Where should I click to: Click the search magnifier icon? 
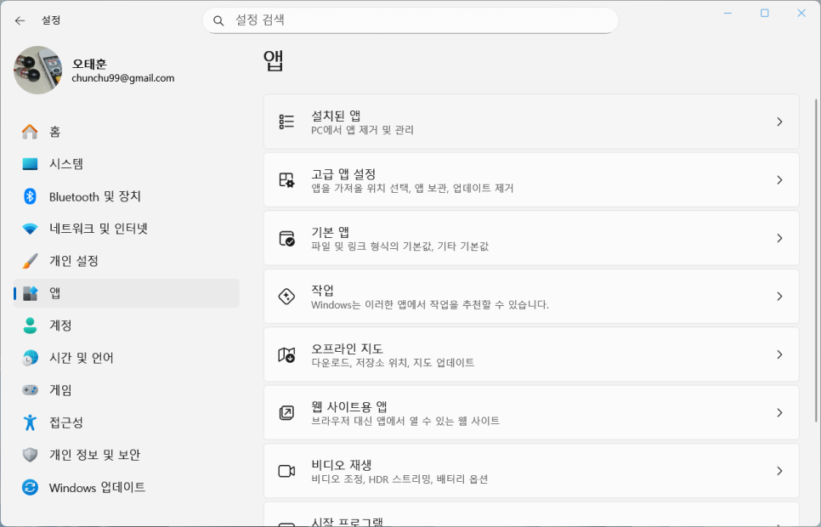click(x=218, y=21)
